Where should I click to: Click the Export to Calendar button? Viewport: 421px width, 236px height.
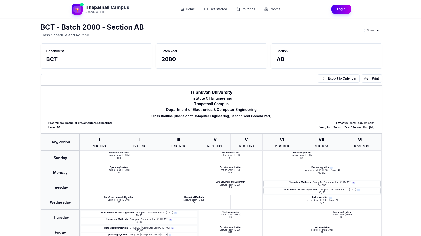tap(339, 78)
